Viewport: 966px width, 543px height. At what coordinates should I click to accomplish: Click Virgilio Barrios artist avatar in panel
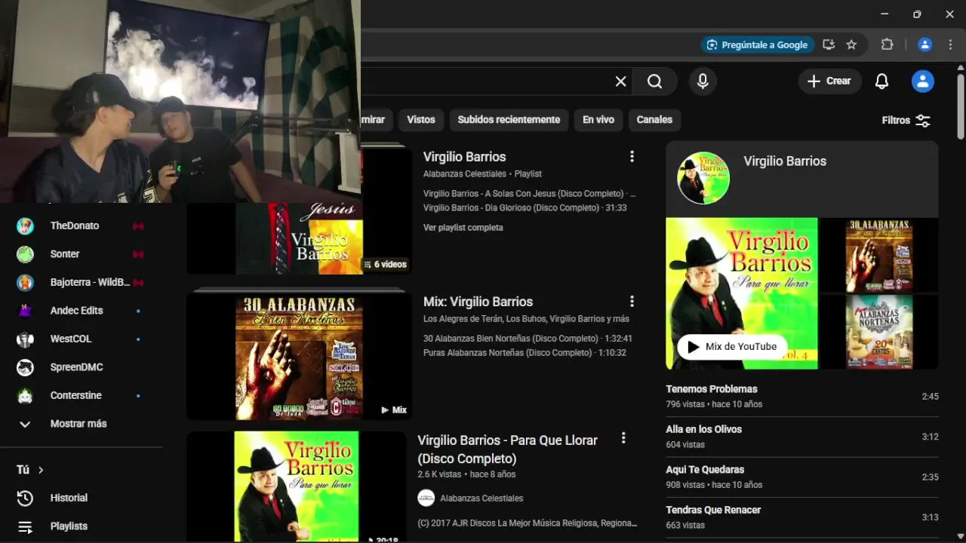[703, 178]
